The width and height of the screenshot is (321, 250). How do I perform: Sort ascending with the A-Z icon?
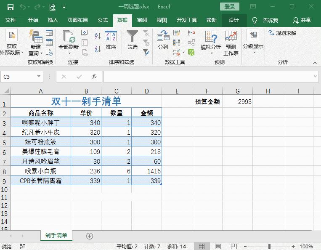[x=98, y=36]
